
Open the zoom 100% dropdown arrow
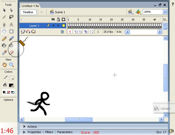(165, 12)
